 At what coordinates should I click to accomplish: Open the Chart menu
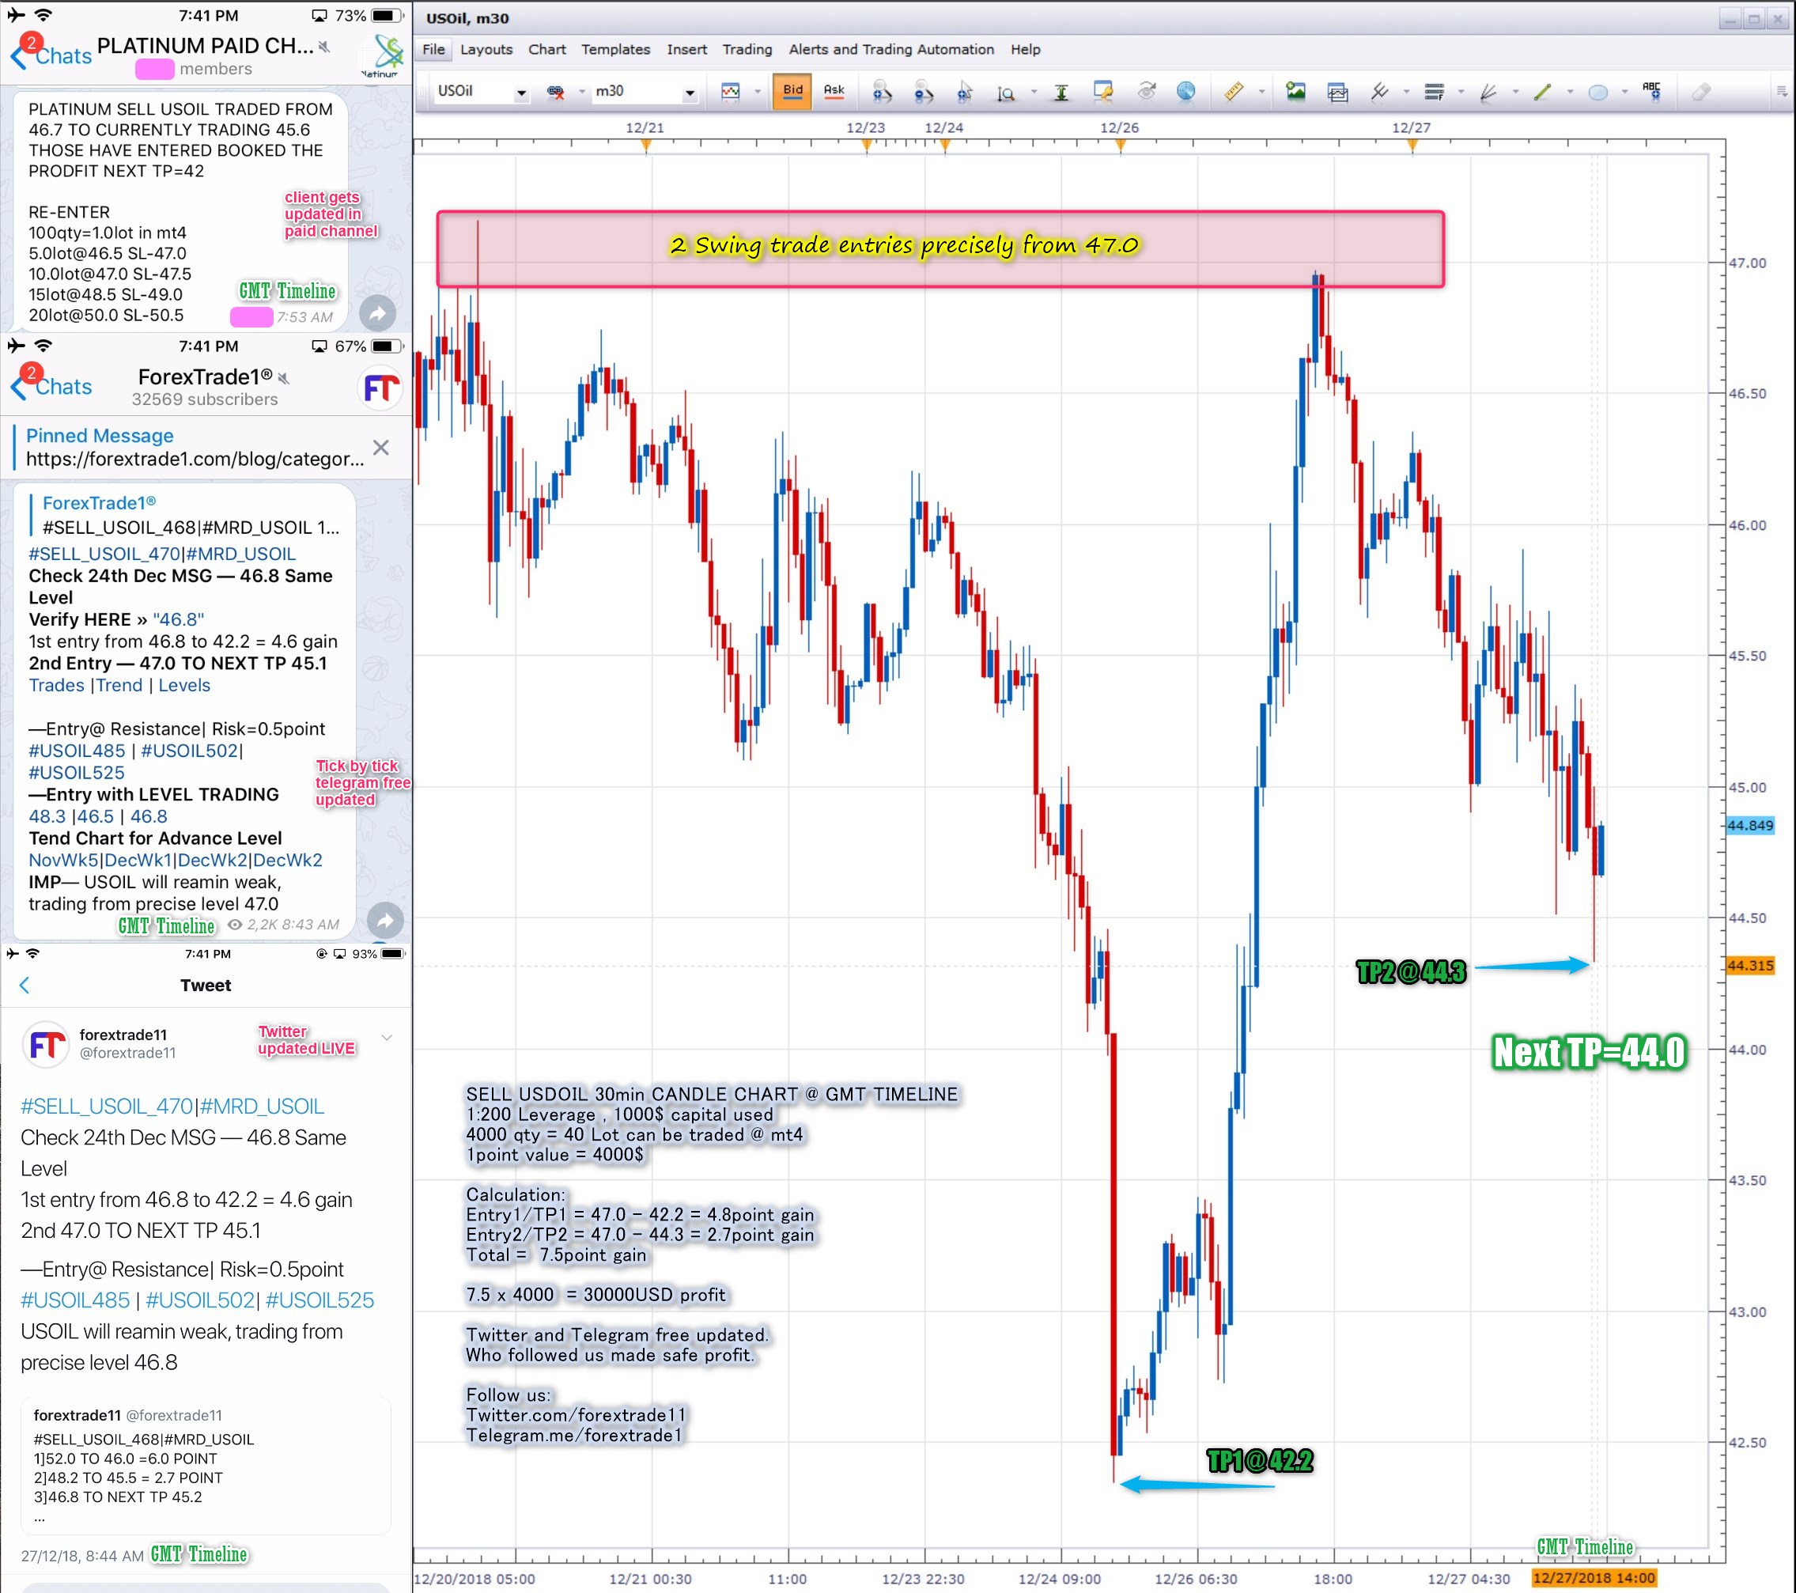click(546, 49)
